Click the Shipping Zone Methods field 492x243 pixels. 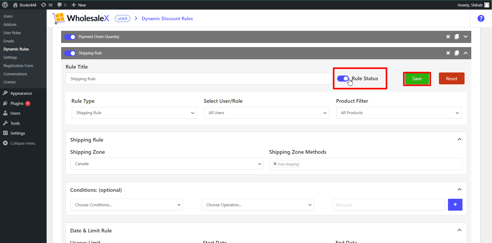click(x=366, y=164)
